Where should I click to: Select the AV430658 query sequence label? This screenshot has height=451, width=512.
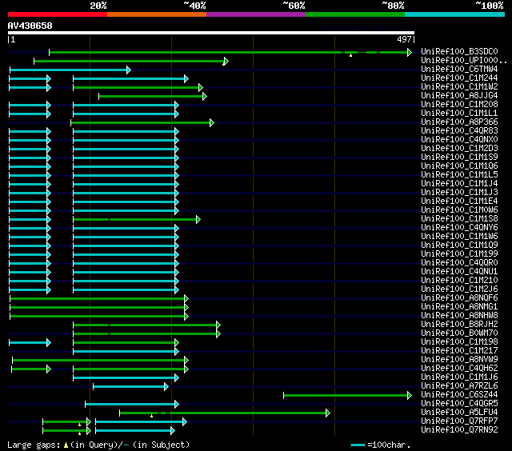coord(30,26)
